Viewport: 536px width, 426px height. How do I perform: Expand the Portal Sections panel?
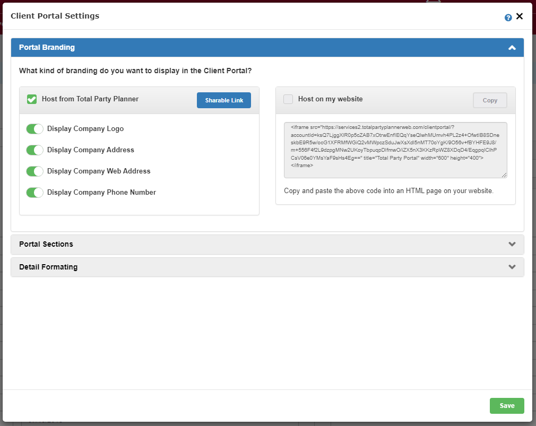coord(267,244)
